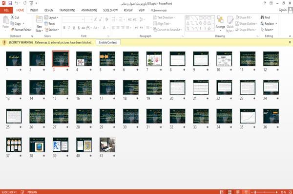Screen dimensions: 293x194
Task: Toggle Strikethrough formatting
Action: pos(83,28)
